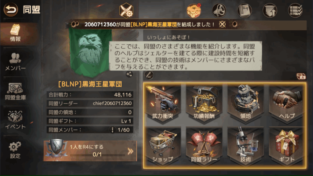Image resolution: width=313 pixels, height=176 pixels.
Task: Share alliance via share icon
Action: [129, 74]
